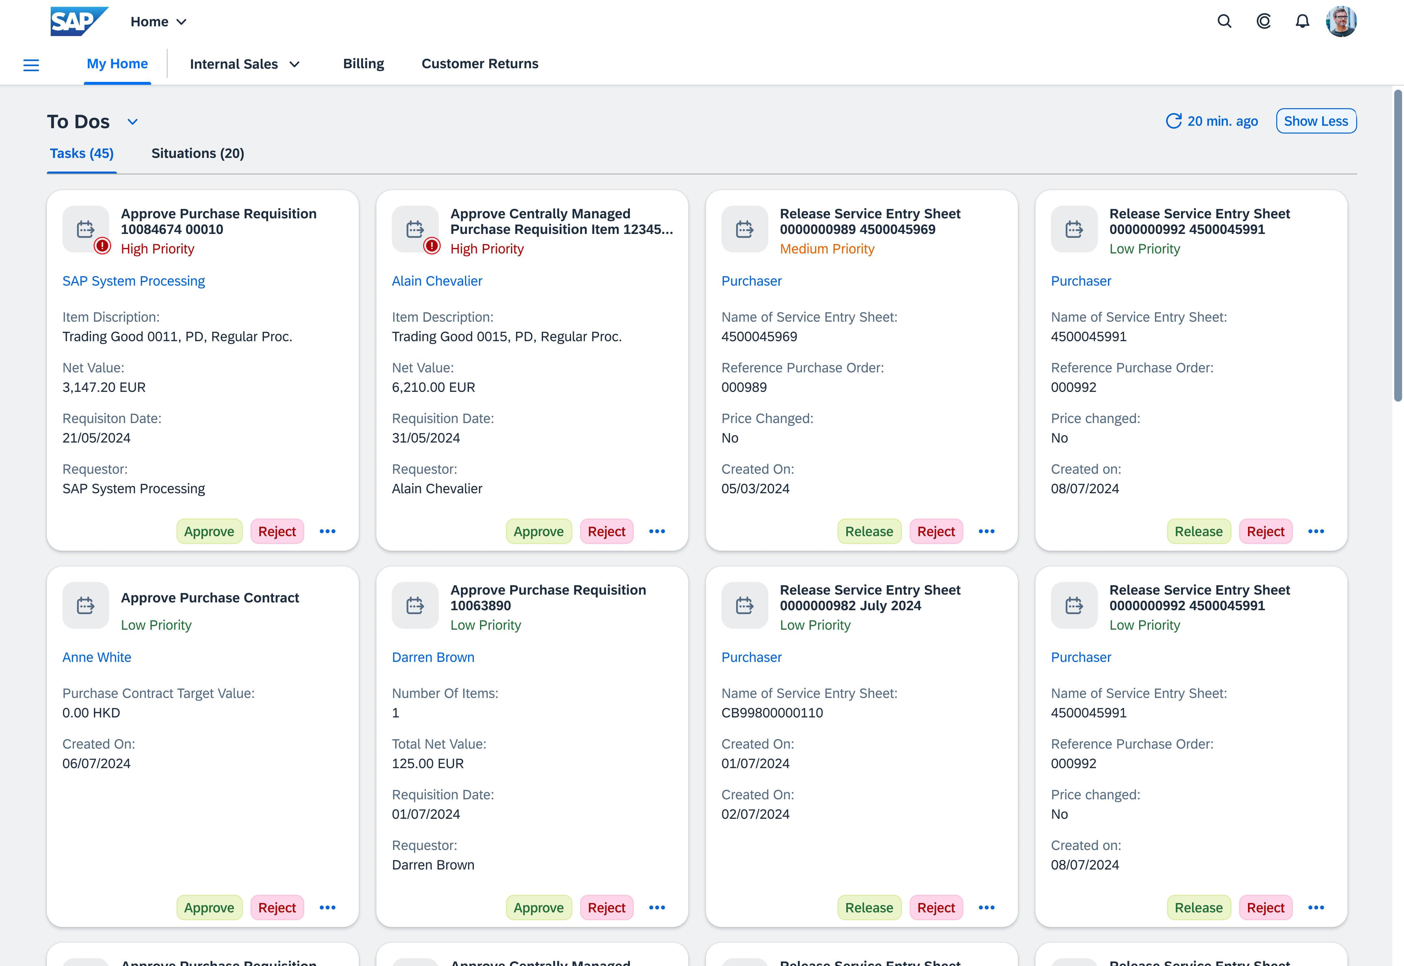Refresh the To Dos list

(x=1173, y=121)
